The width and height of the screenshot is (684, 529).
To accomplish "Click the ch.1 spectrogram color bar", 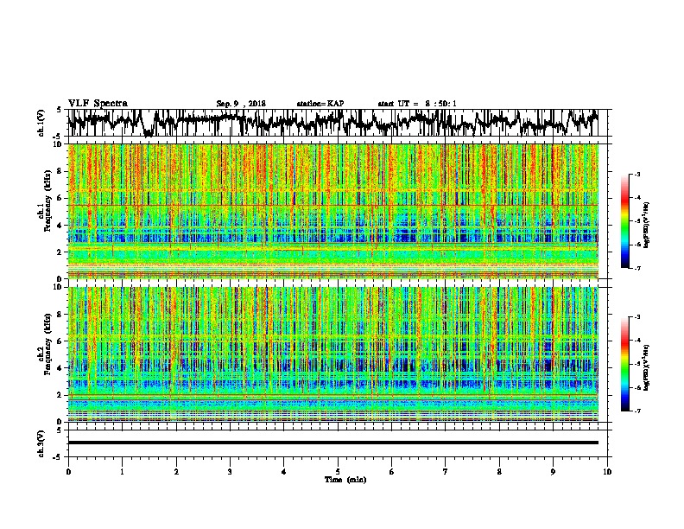I will pos(624,221).
